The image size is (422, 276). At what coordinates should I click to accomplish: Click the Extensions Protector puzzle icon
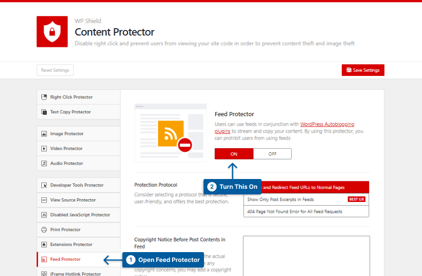pyautogui.click(x=44, y=244)
